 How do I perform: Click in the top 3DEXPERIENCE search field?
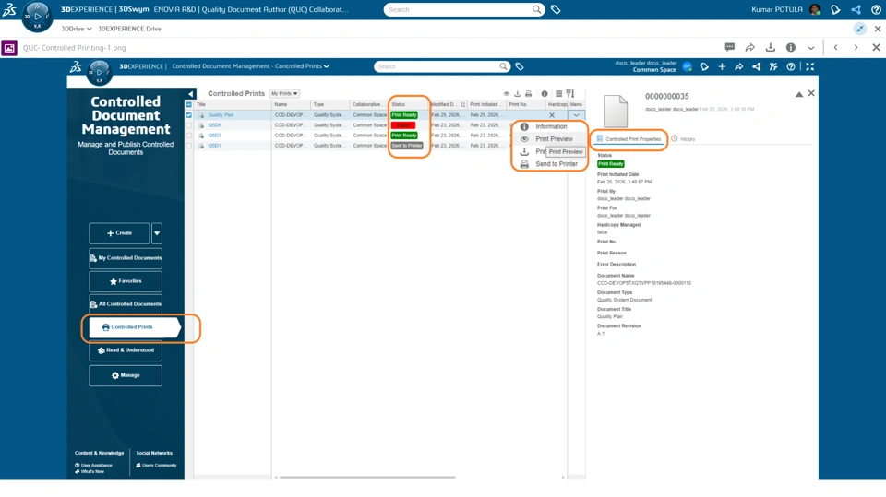pos(458,9)
